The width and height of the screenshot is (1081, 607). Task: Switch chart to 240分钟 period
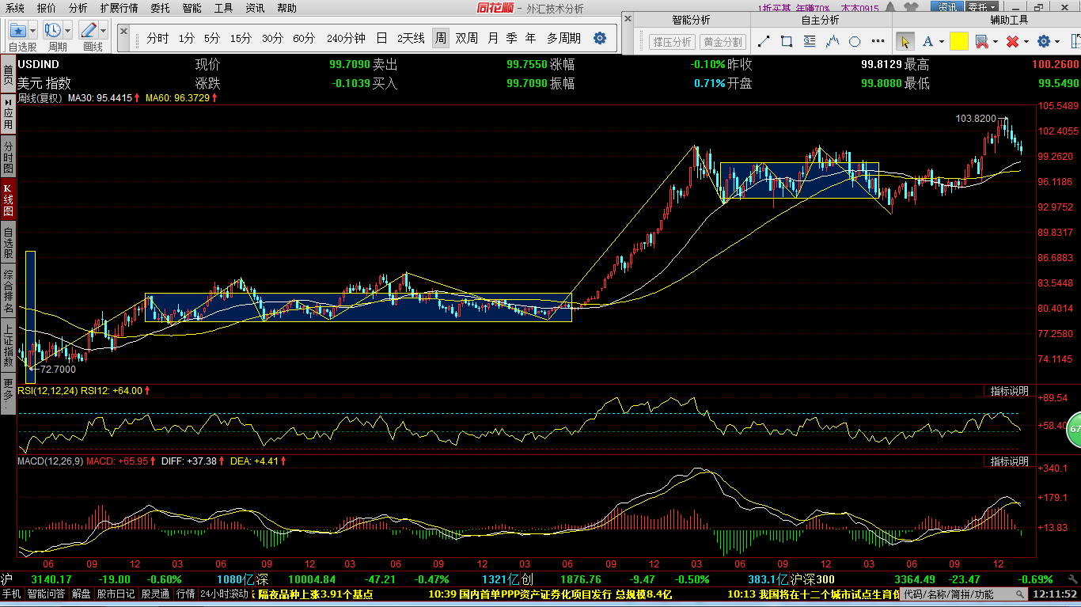click(x=346, y=38)
